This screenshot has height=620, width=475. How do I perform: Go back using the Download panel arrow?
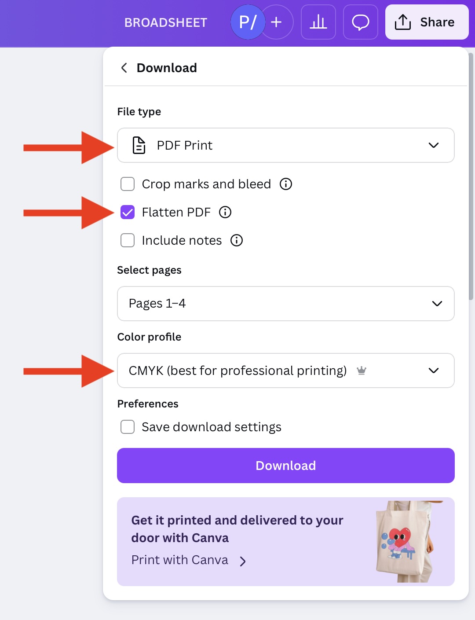[x=124, y=68]
